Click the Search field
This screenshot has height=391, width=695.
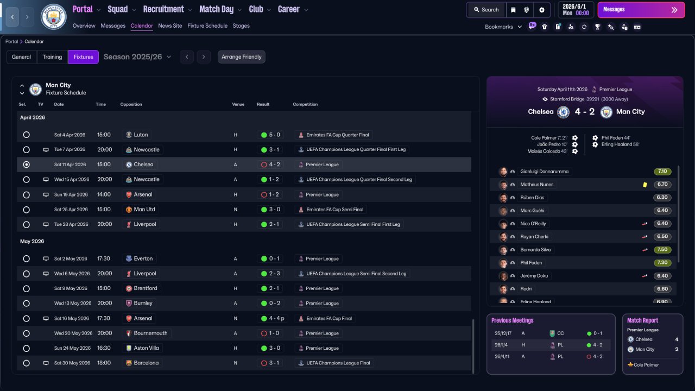[486, 10]
